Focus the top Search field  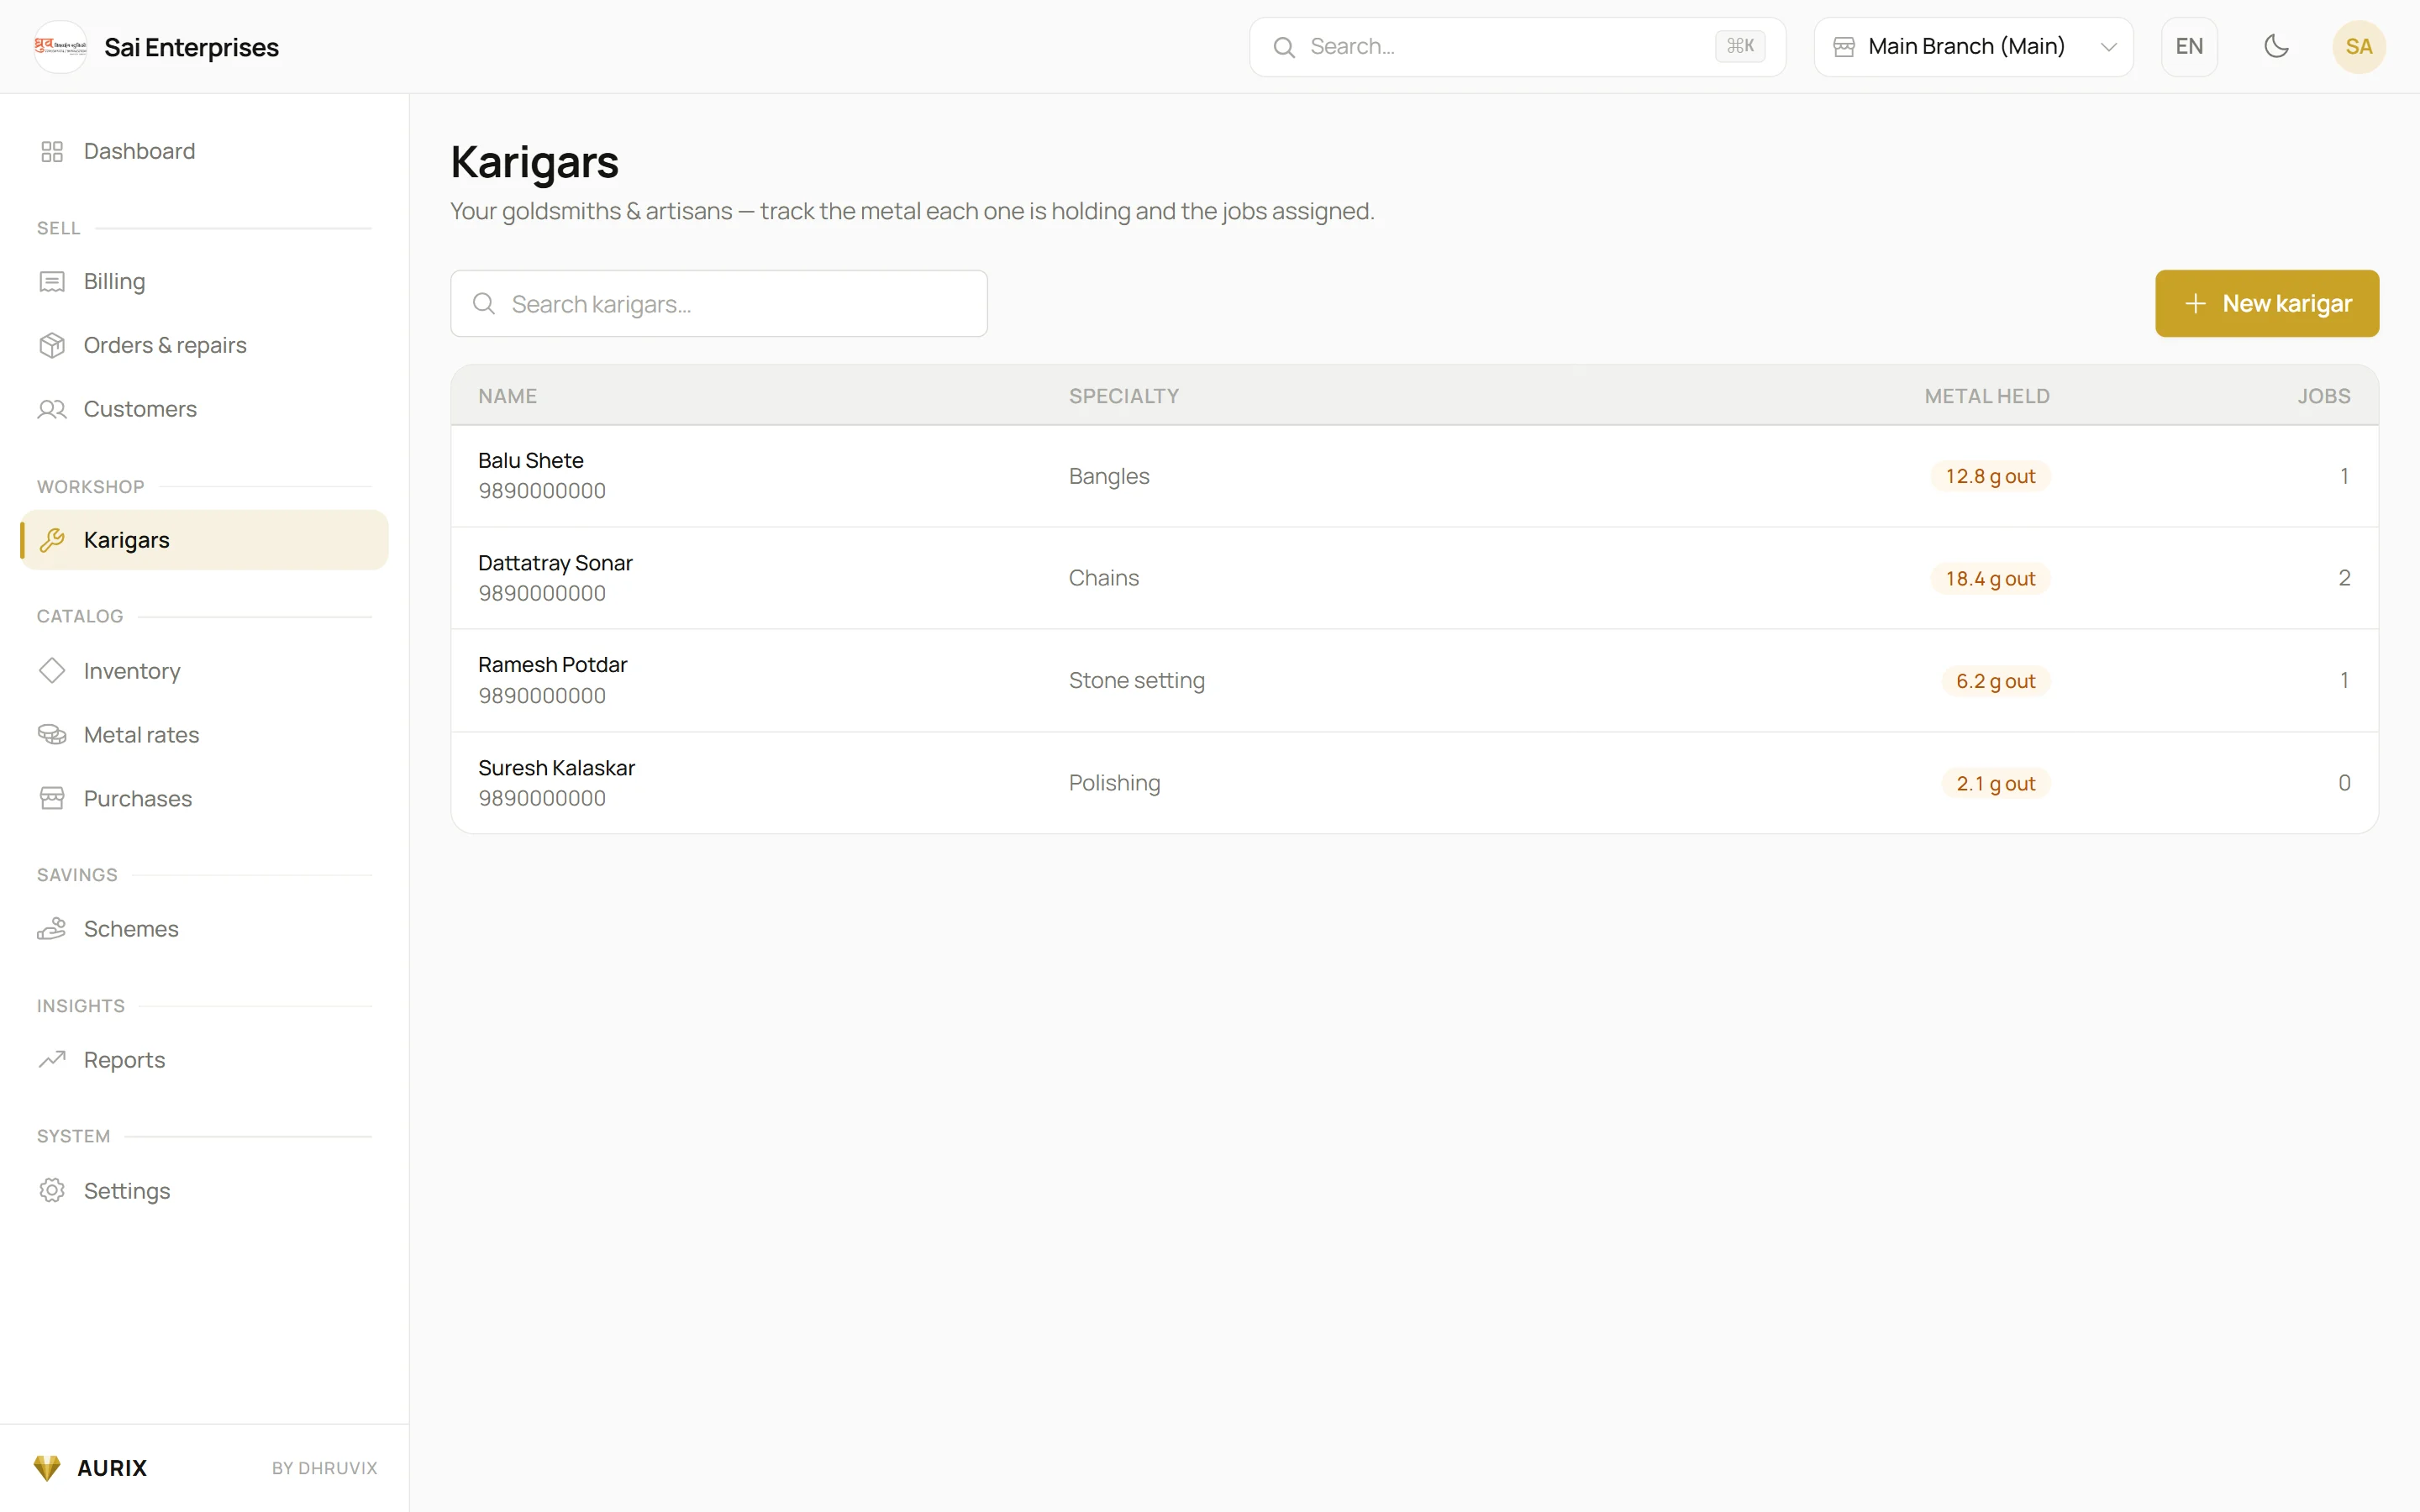point(1517,47)
